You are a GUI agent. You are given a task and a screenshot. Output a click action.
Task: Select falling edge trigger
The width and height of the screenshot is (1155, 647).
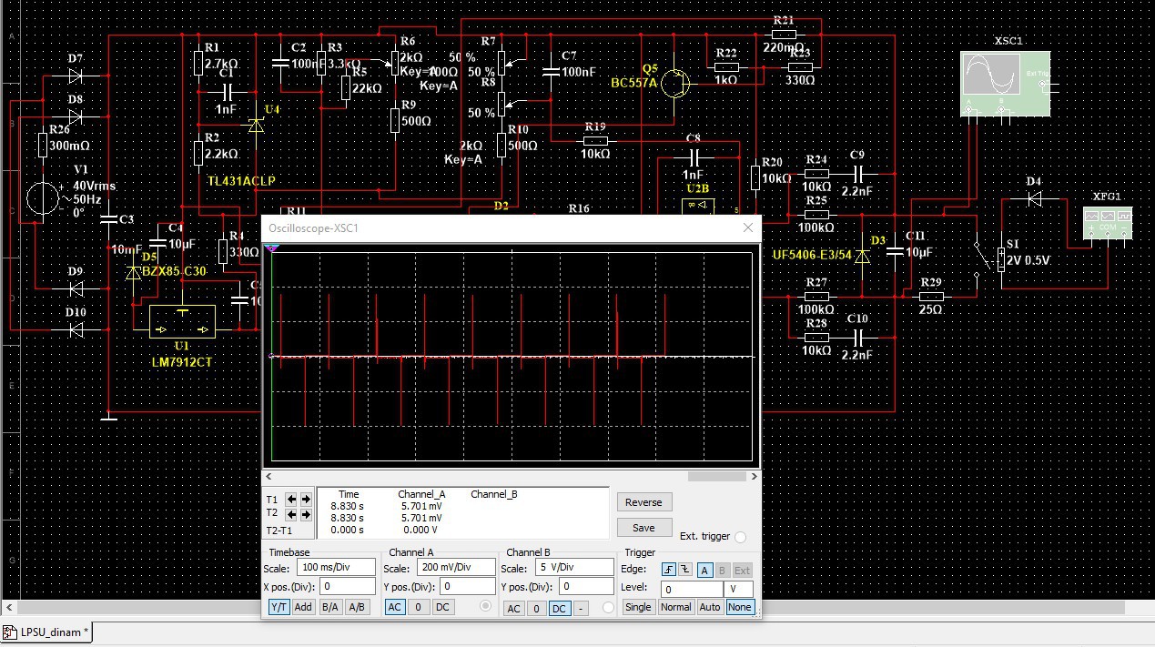point(685,570)
